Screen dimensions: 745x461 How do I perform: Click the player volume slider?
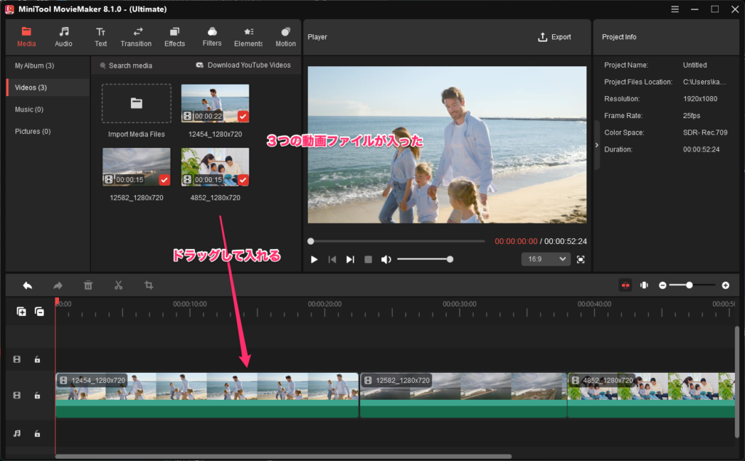pos(423,259)
